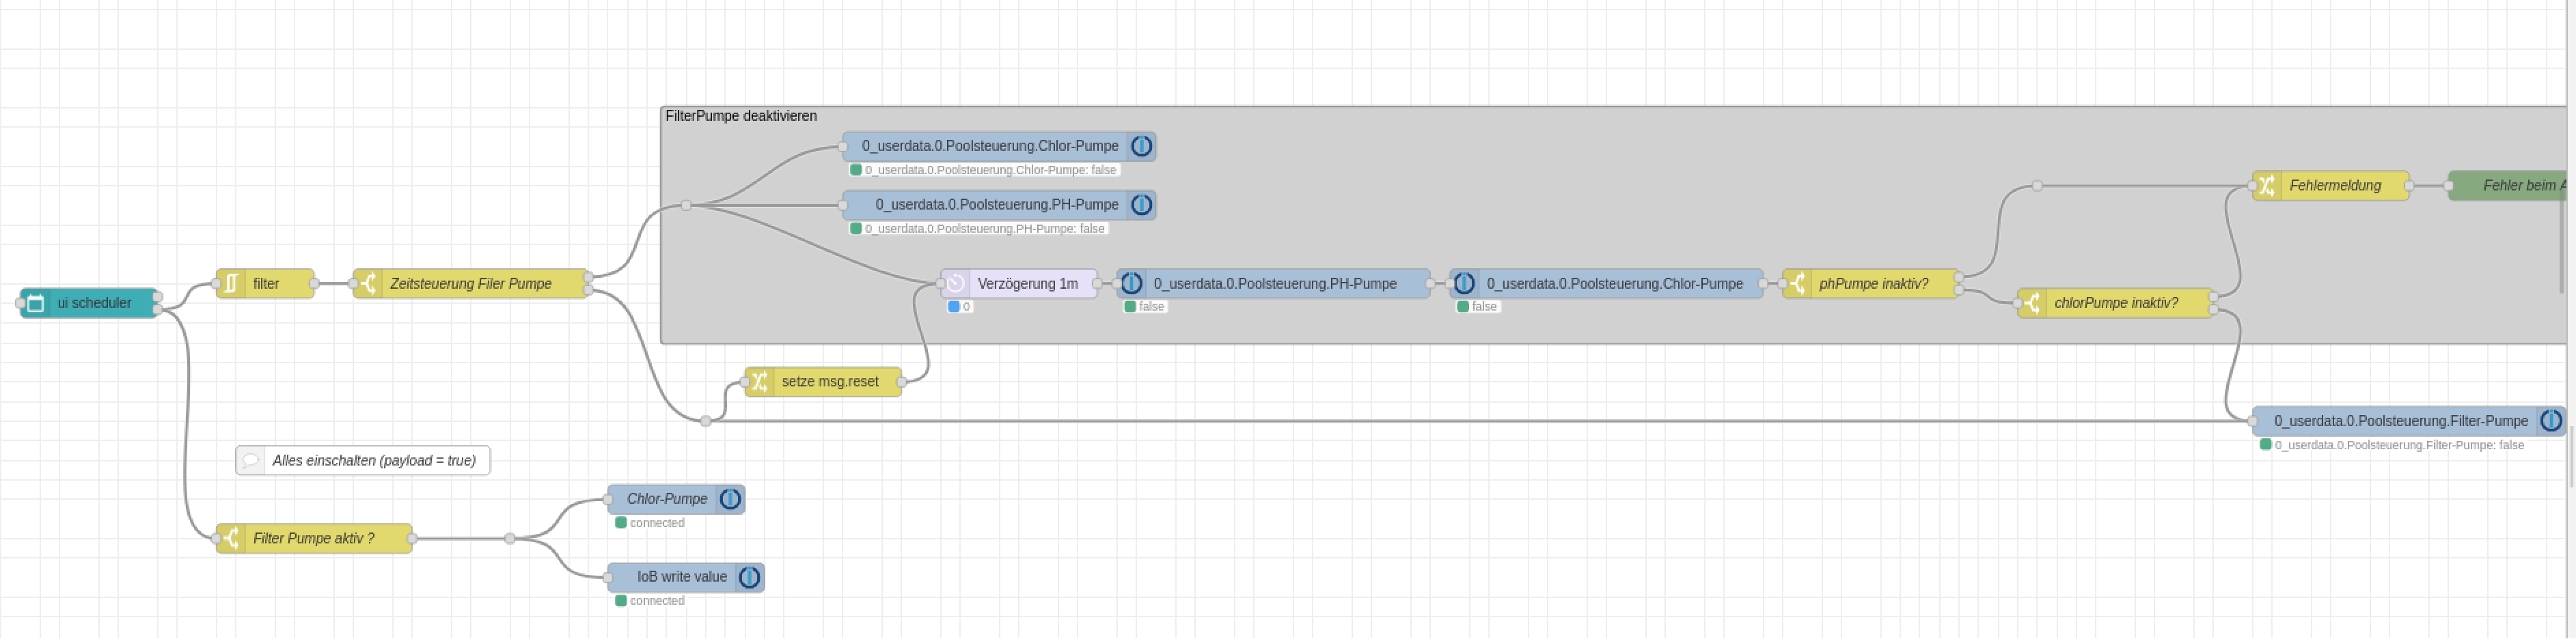Select the Fehlermeldung change node
2576x639 pixels.
[2330, 186]
